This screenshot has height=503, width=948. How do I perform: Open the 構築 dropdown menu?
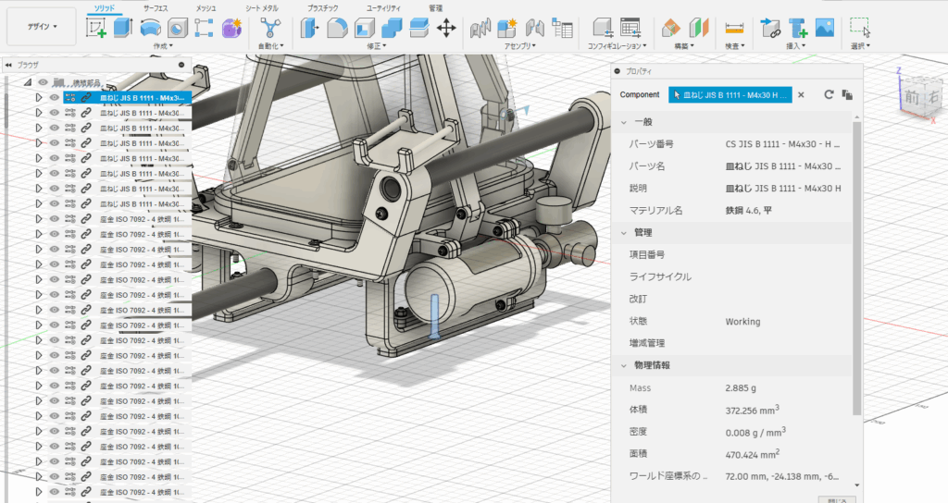click(684, 46)
